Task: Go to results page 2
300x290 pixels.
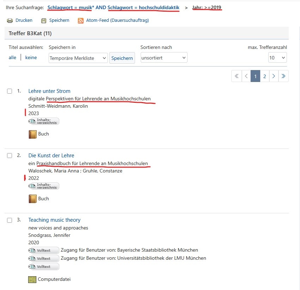Action: [264, 76]
